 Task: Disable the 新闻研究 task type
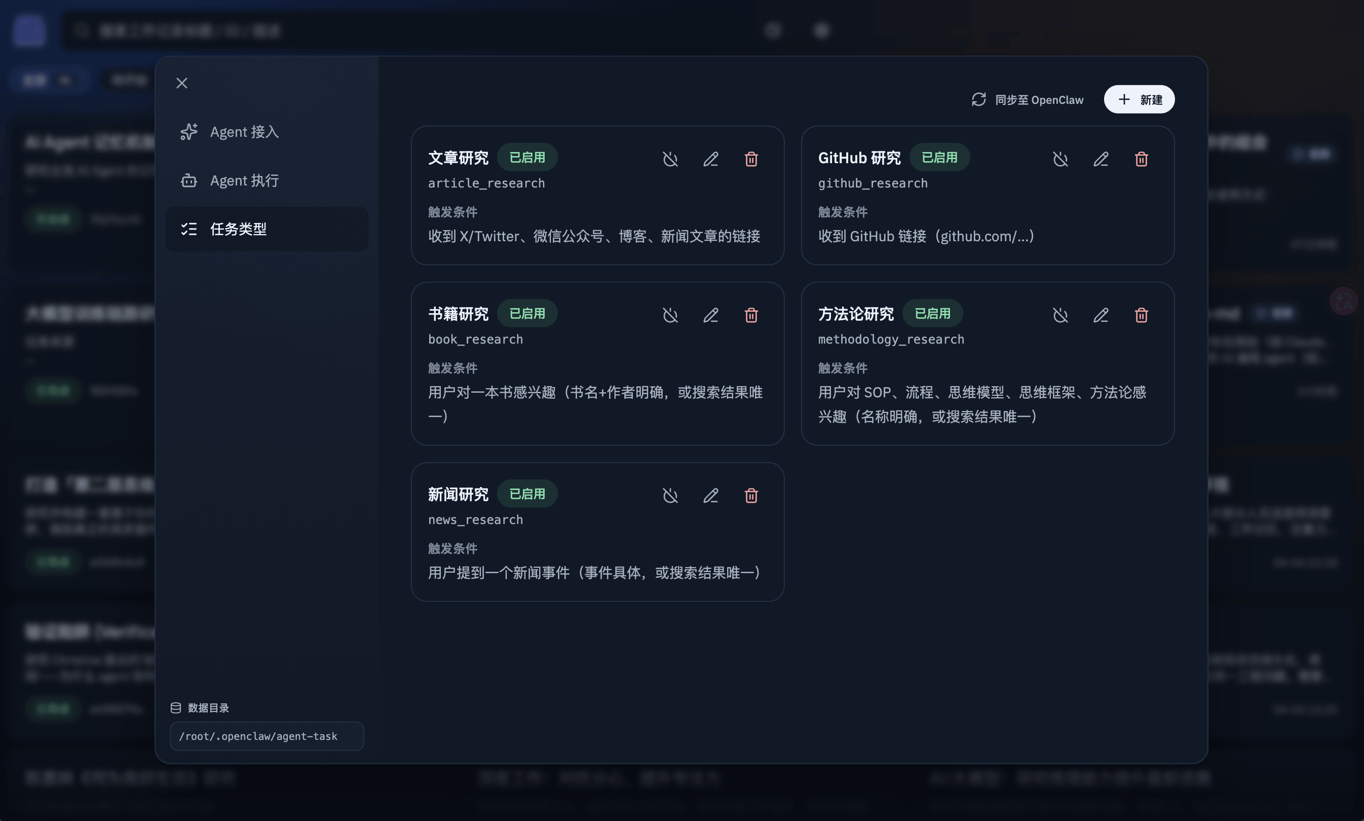click(670, 496)
